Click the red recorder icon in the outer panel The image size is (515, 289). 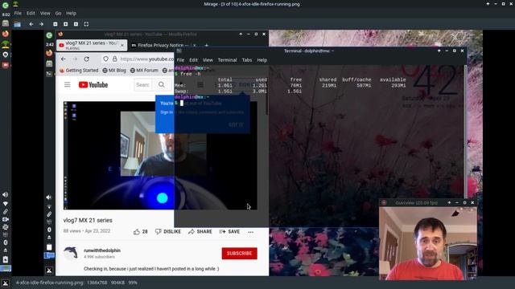click(x=6, y=65)
